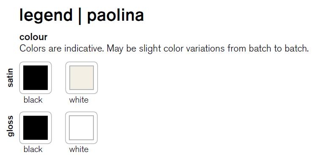The width and height of the screenshot is (315, 155).
Task: Click the 'legend | paolina' title
Action: [x=82, y=16]
